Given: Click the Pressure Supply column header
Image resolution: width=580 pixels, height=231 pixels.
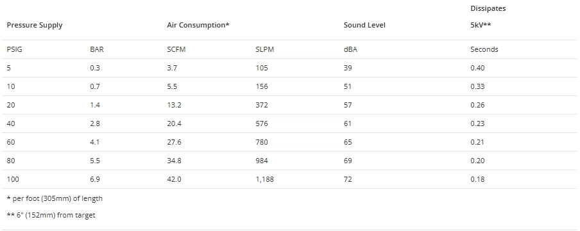Looking at the screenshot, I should click(x=35, y=25).
